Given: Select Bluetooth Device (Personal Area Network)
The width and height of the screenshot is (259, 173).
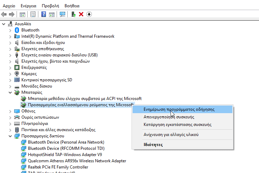Looking at the screenshot, I should coord(66,142).
